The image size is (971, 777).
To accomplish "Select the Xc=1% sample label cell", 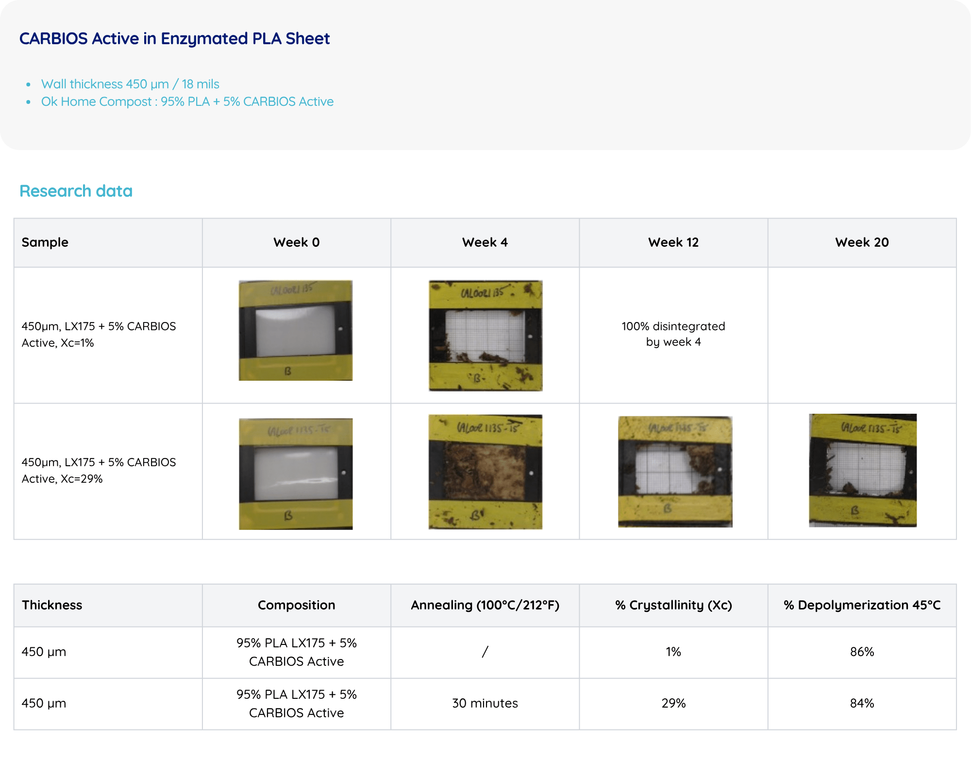I will coord(108,335).
